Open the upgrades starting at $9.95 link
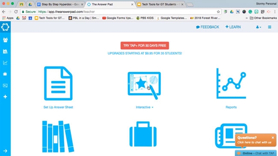The width and height of the screenshot is (278, 156). tap(145, 53)
